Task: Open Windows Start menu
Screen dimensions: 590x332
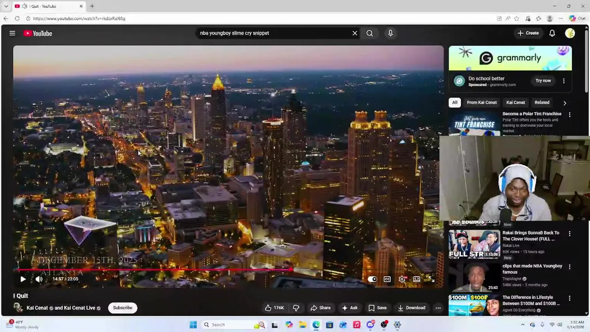Action: [193, 325]
